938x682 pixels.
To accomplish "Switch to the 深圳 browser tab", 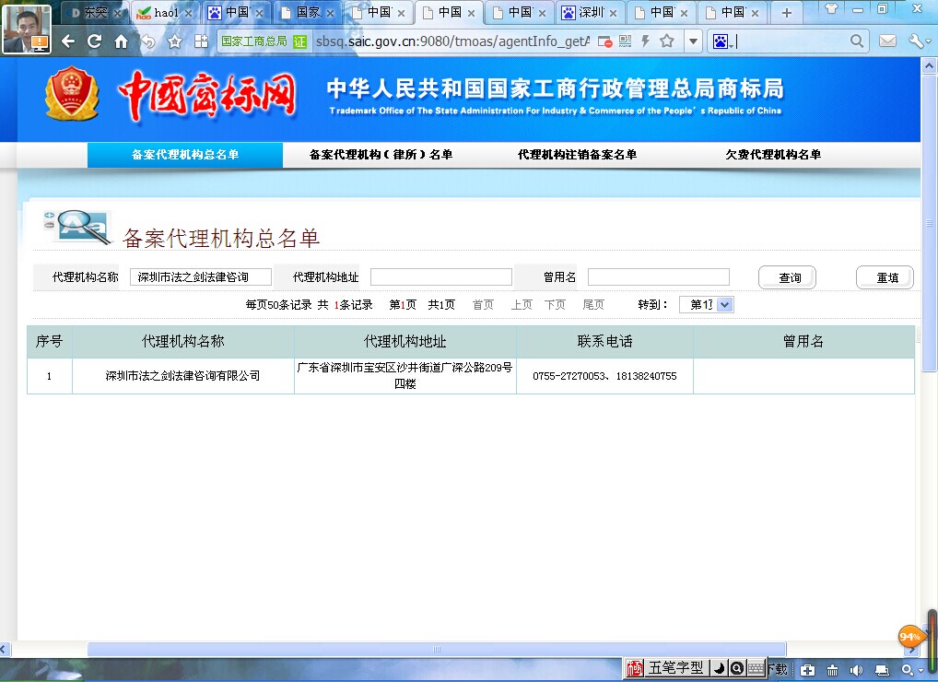I will tap(592, 13).
